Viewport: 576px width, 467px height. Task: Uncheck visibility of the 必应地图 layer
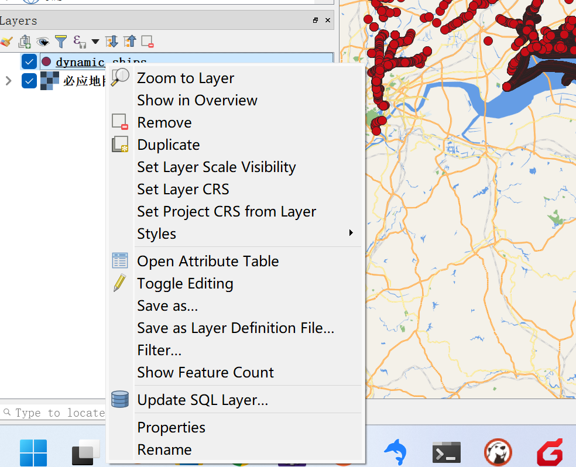point(29,81)
